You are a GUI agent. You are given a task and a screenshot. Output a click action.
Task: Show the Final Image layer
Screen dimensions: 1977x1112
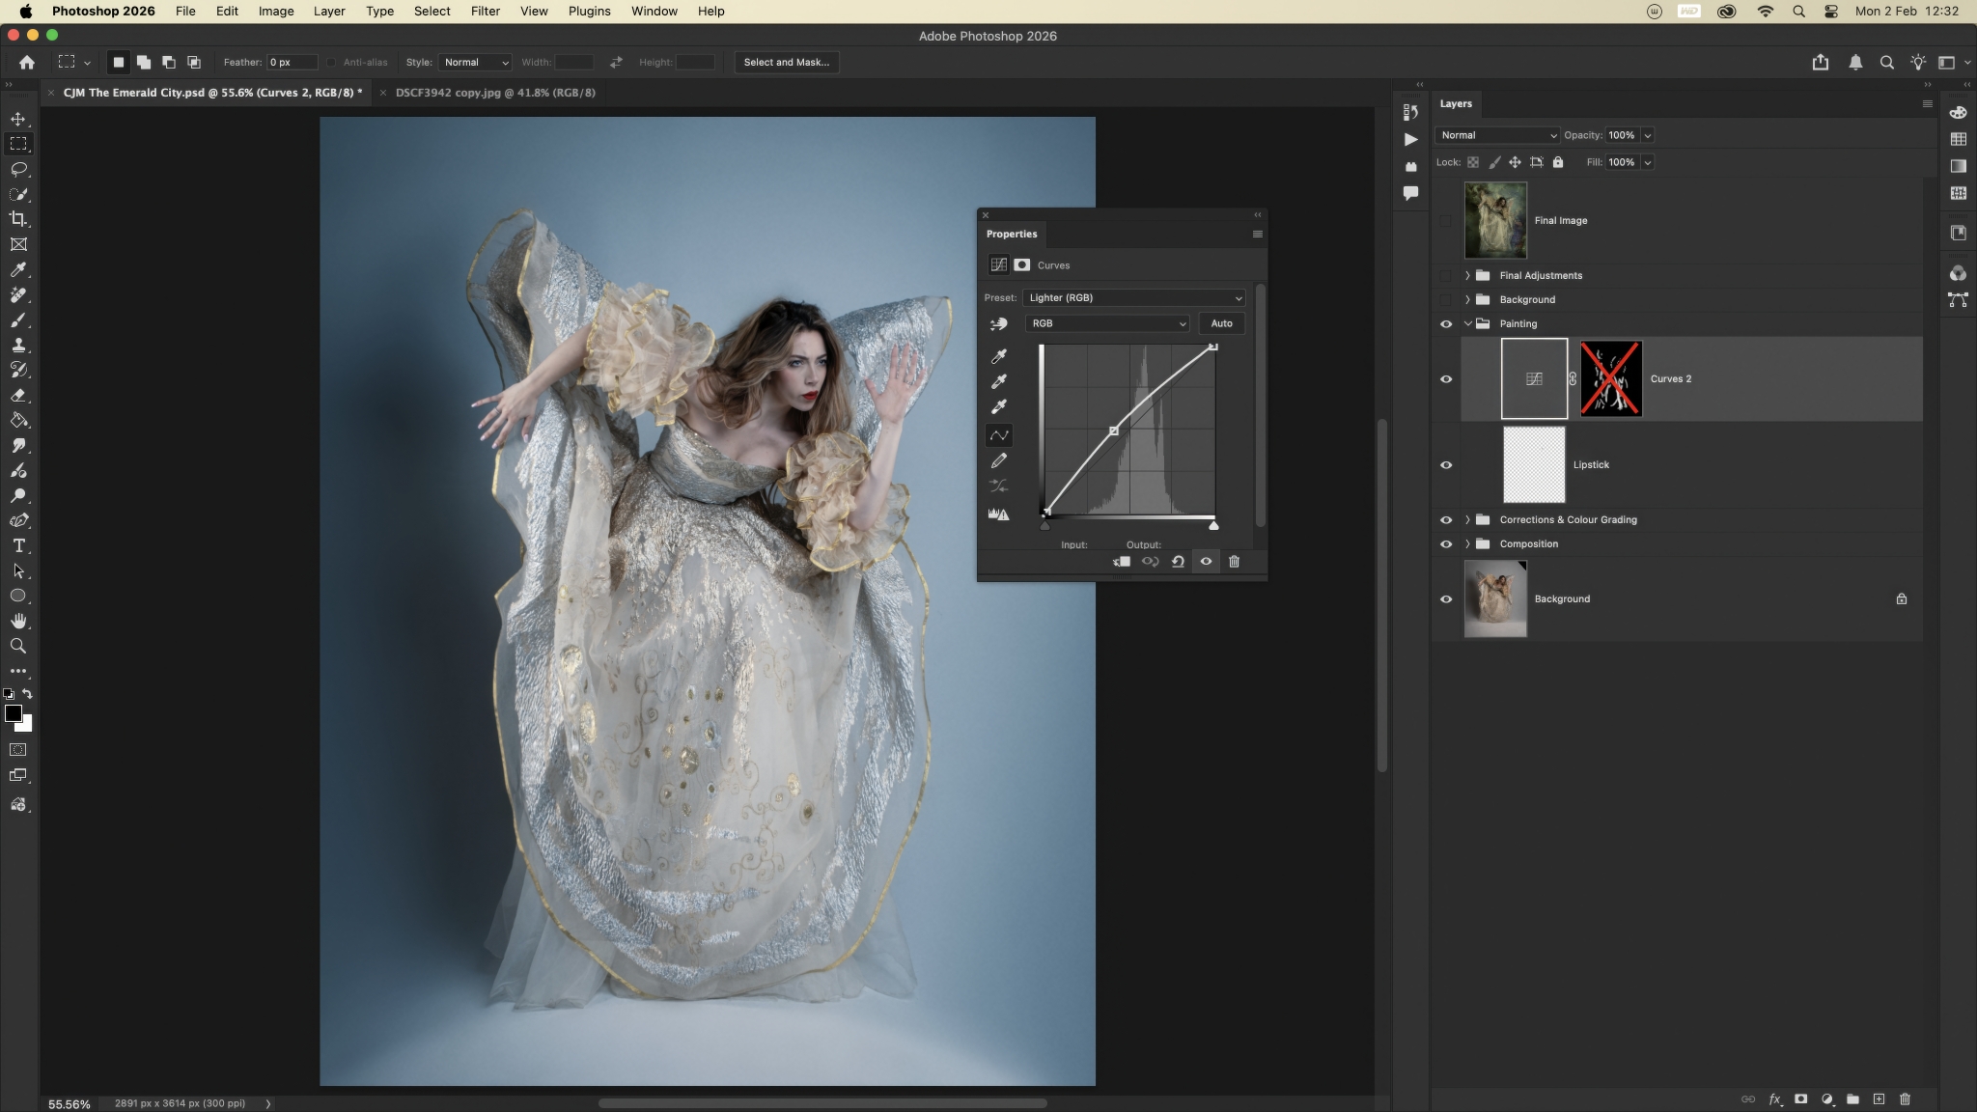point(1446,220)
